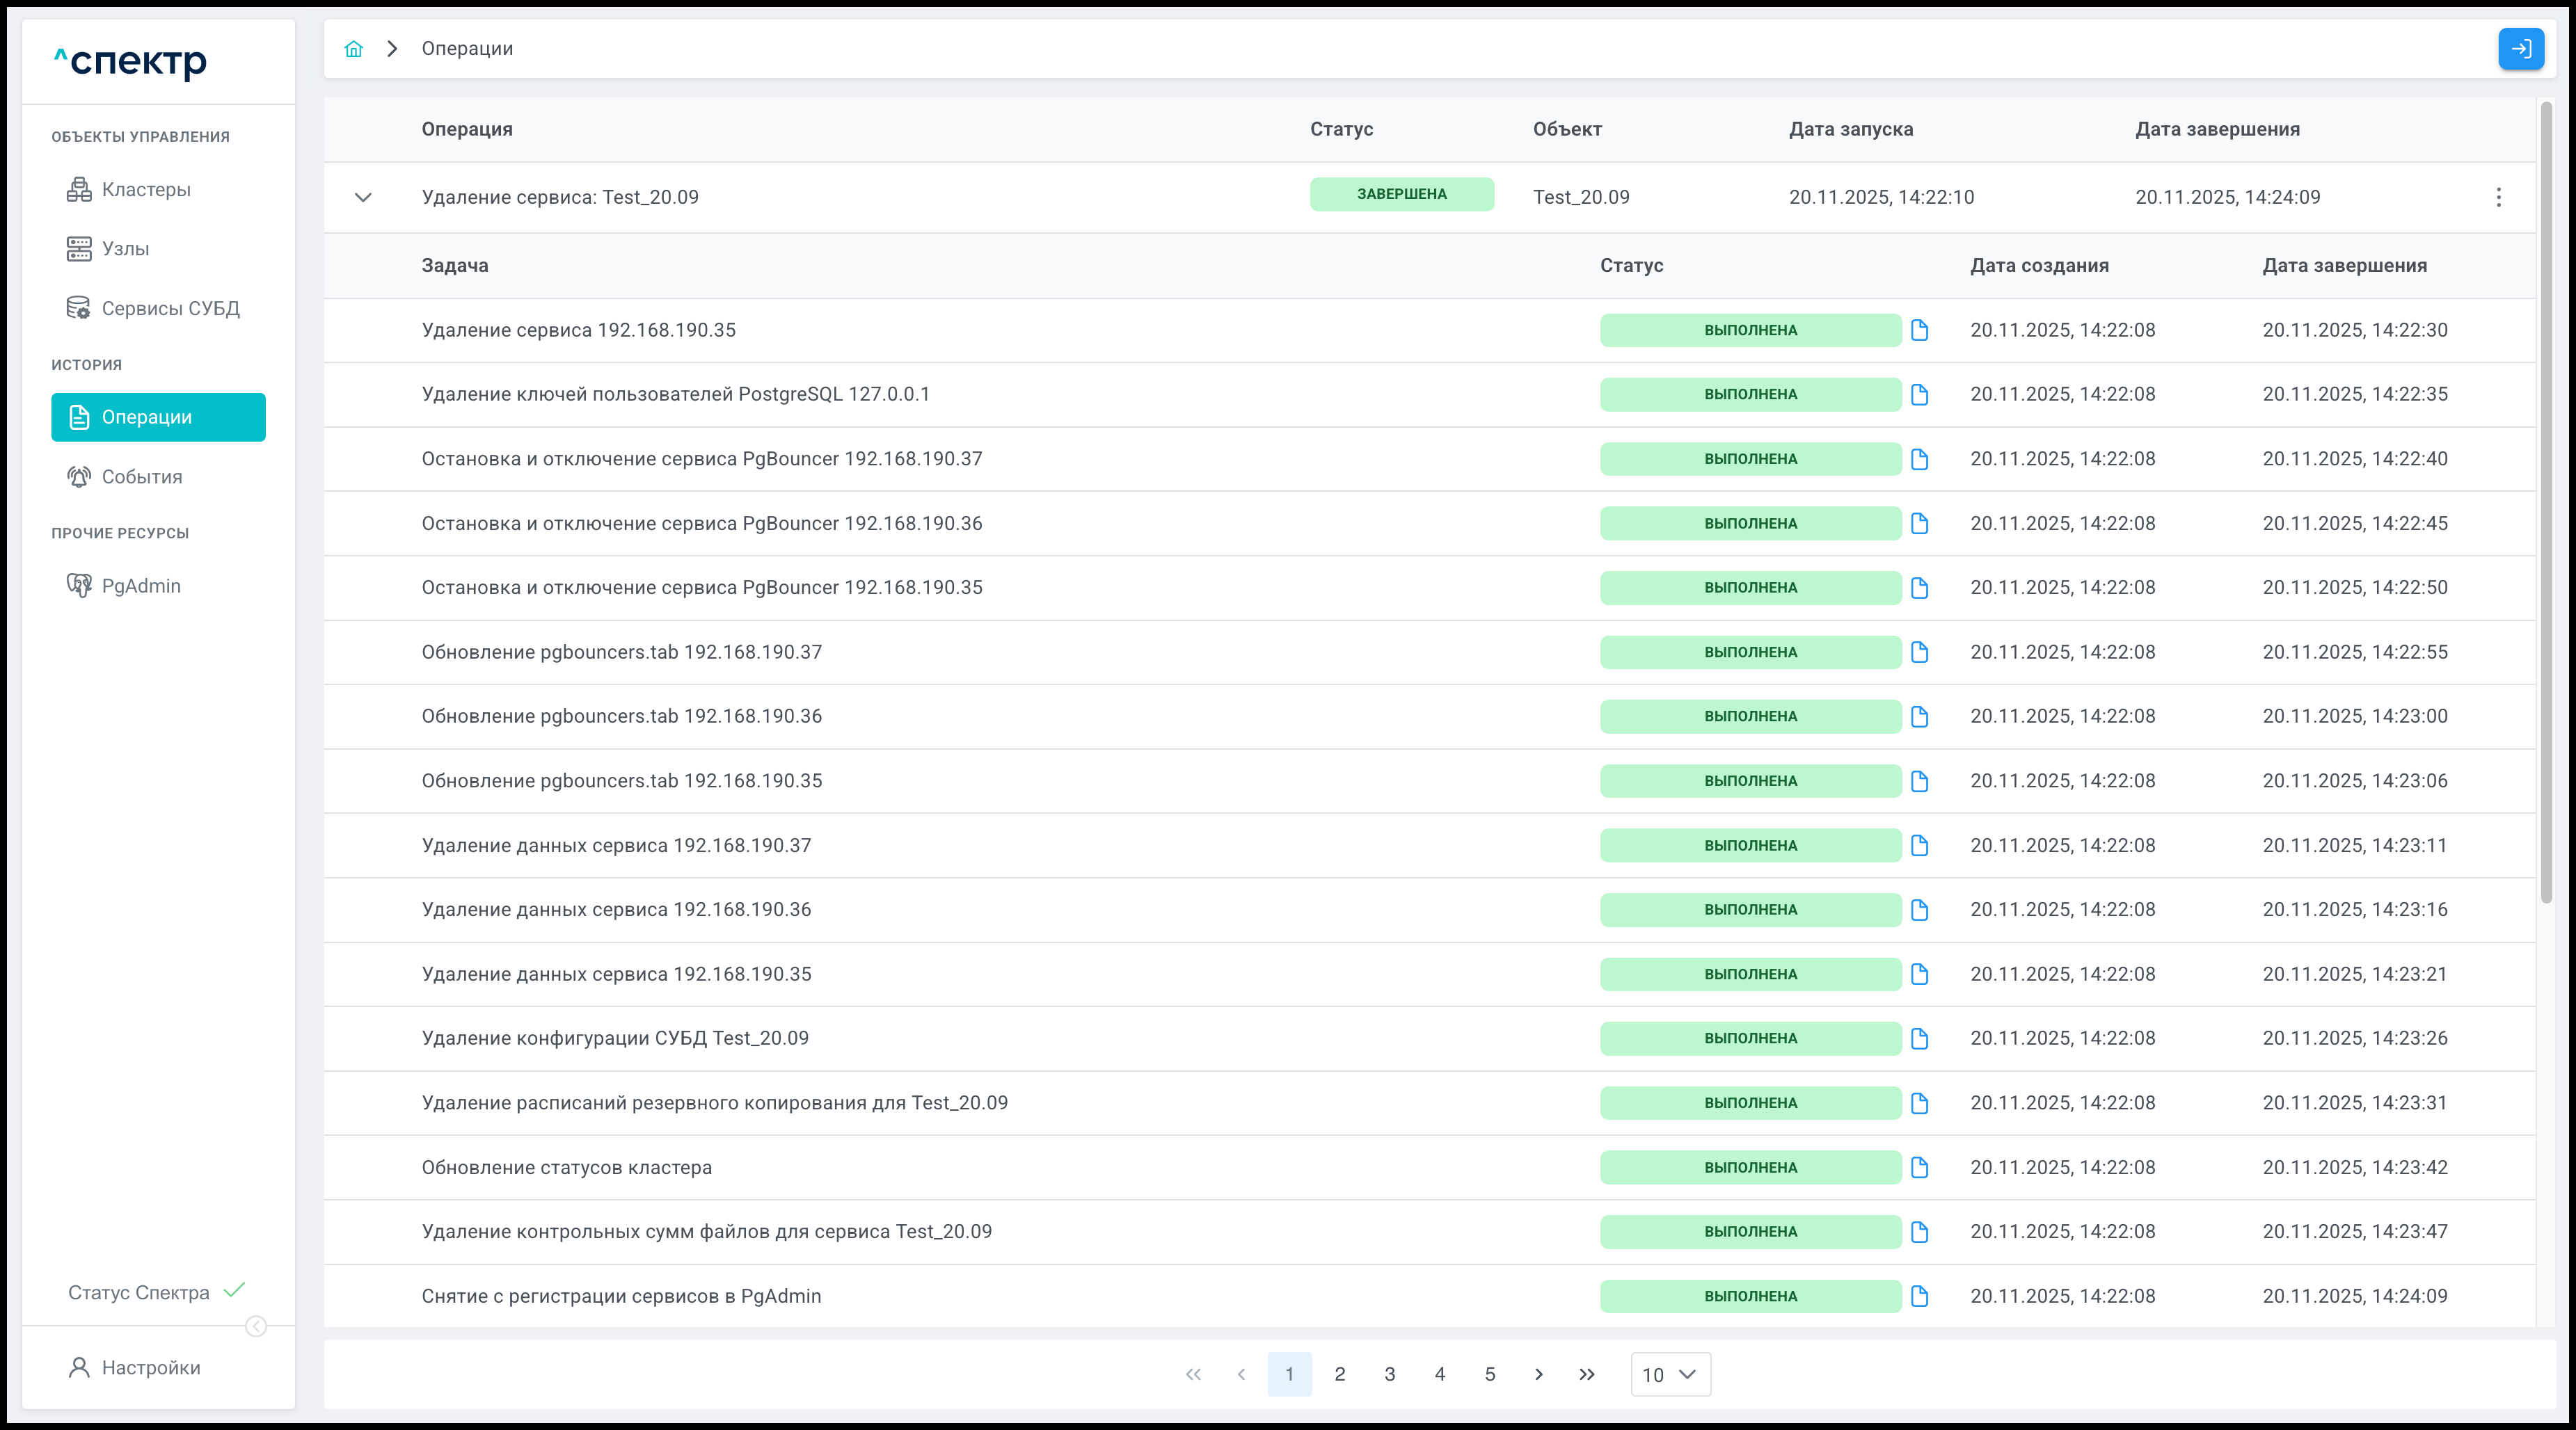Viewport: 2576px width, 1430px height.
Task: Go to Узлы section
Action: (x=125, y=249)
